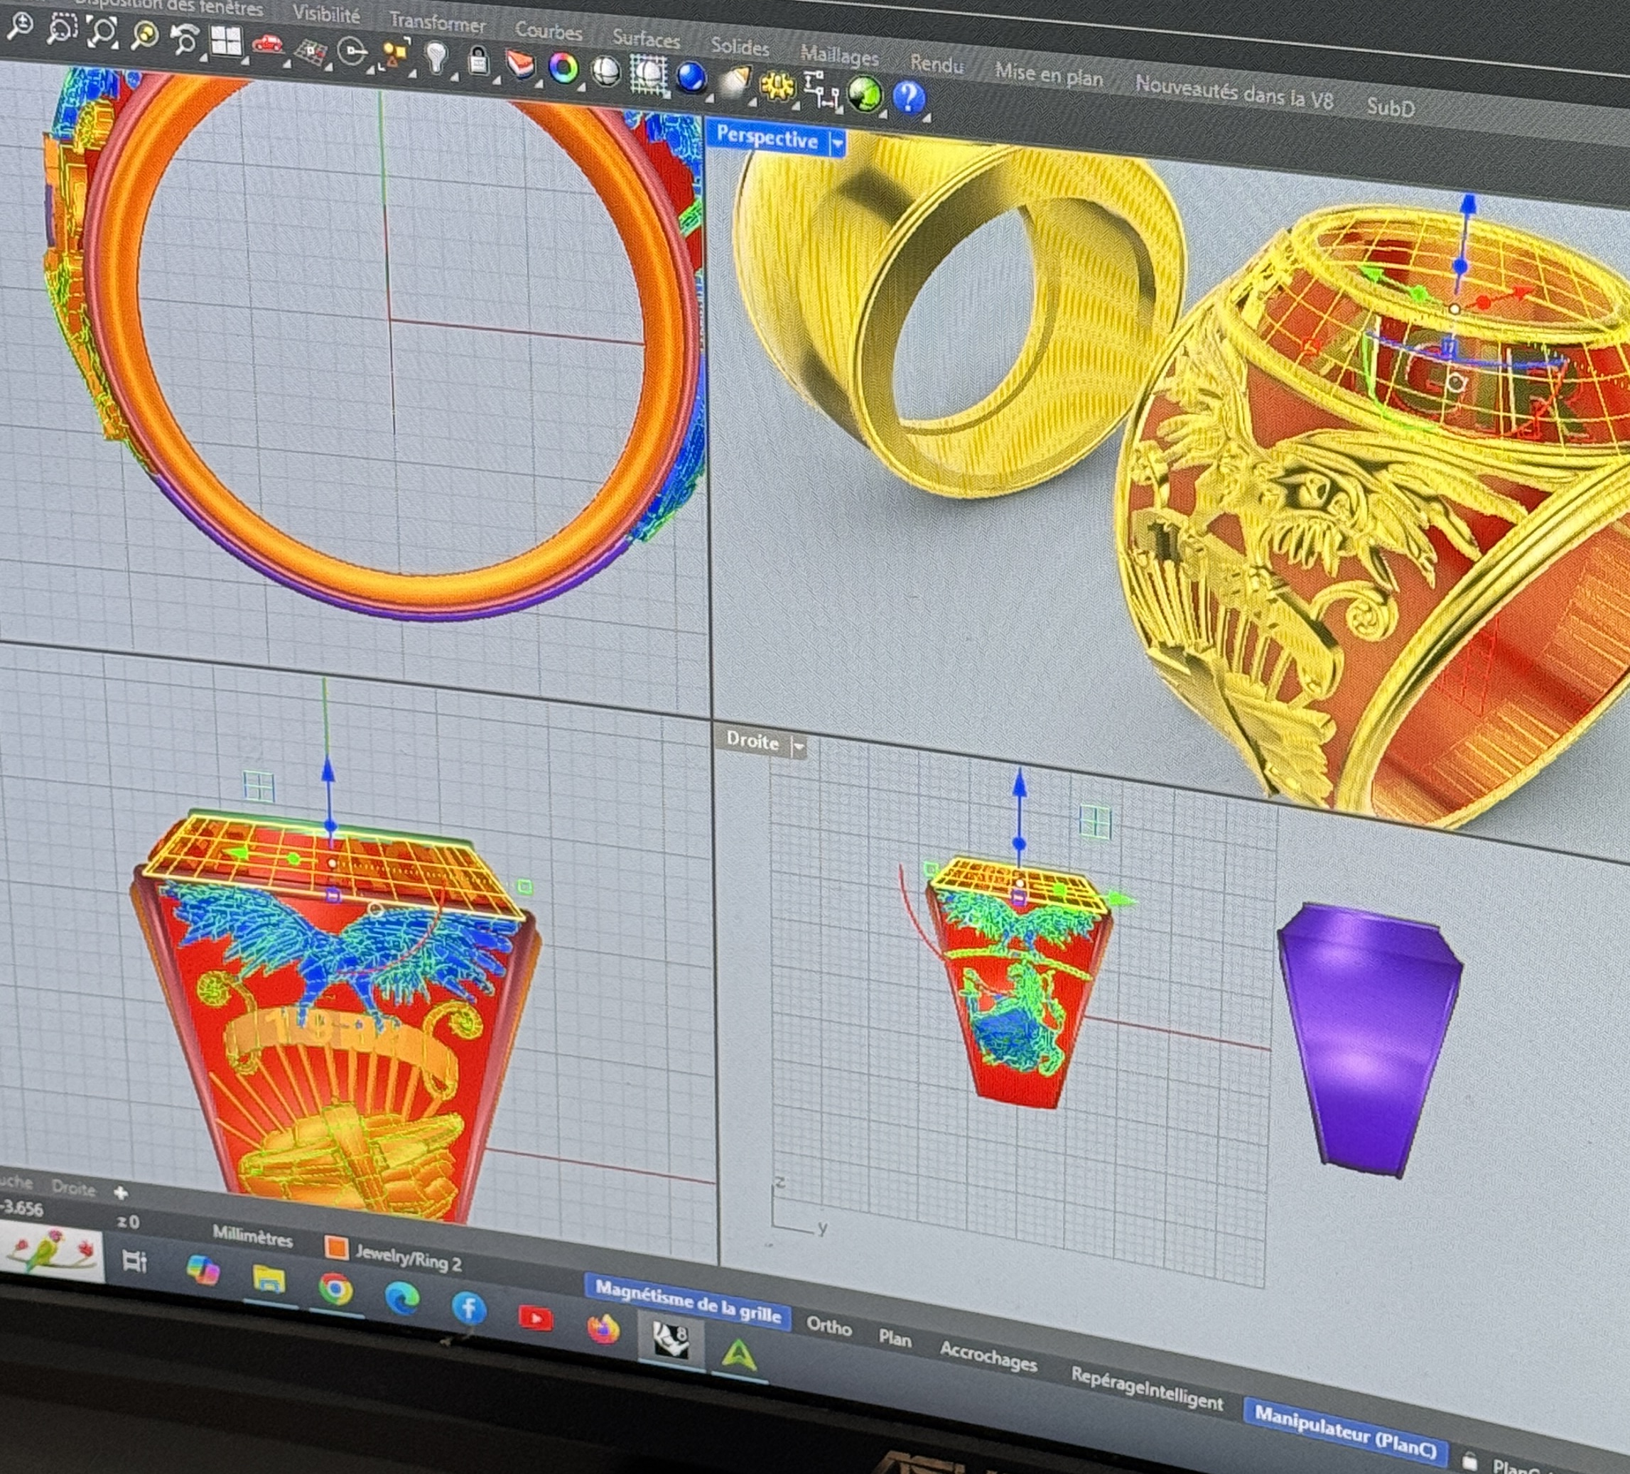Click the red car viewport icon
Image resolution: width=1630 pixels, height=1474 pixels.
point(268,45)
